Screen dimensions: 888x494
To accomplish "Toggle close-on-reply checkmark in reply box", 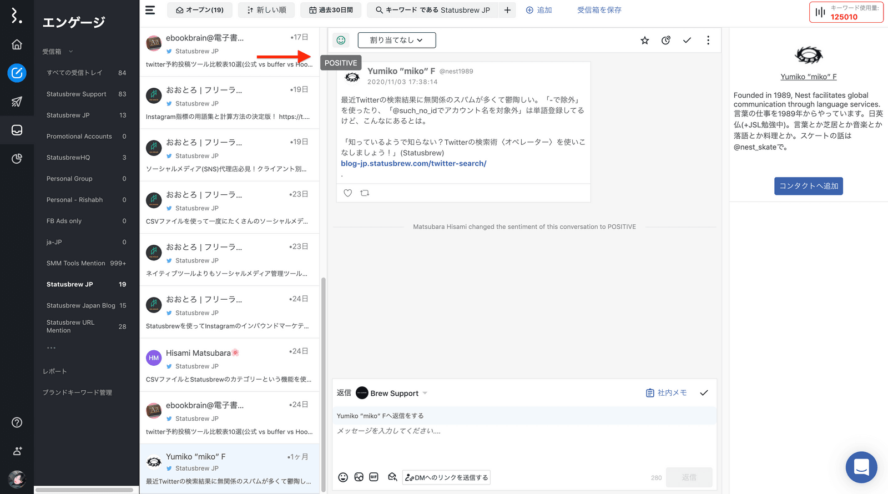I will pyautogui.click(x=704, y=393).
